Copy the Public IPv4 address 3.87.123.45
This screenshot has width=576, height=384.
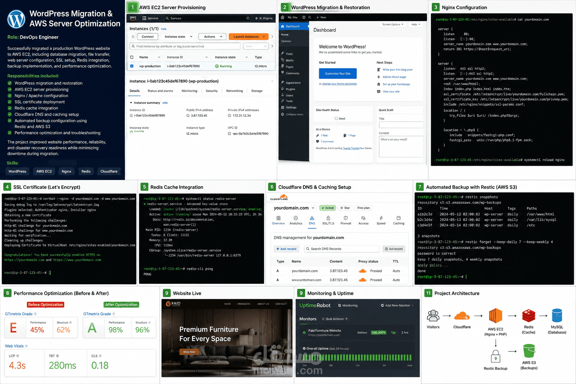(x=187, y=115)
